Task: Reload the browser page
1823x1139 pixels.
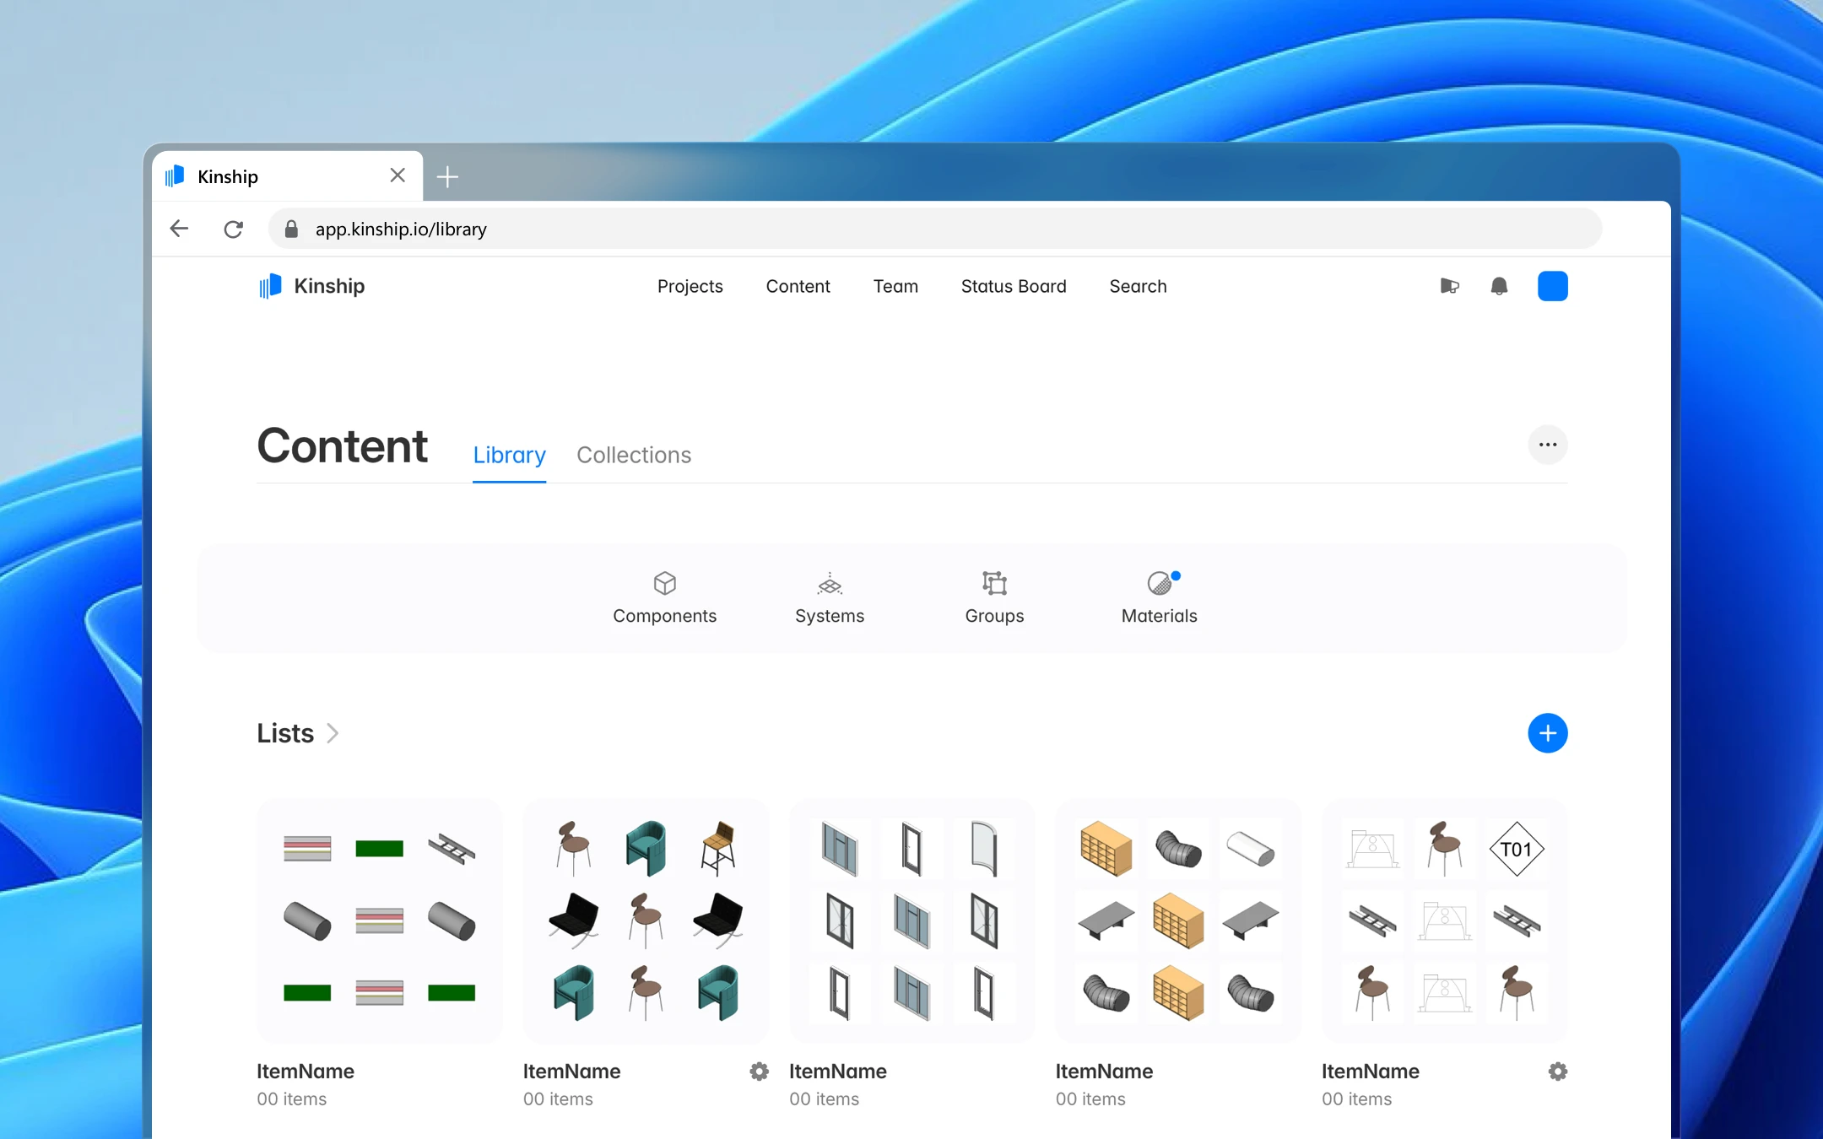Action: point(234,229)
